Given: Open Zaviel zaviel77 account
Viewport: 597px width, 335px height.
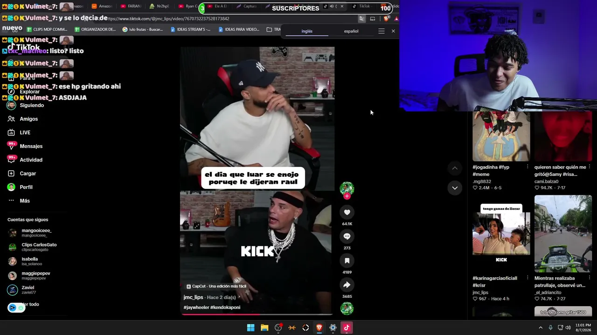Looking at the screenshot, I should 22,290.
